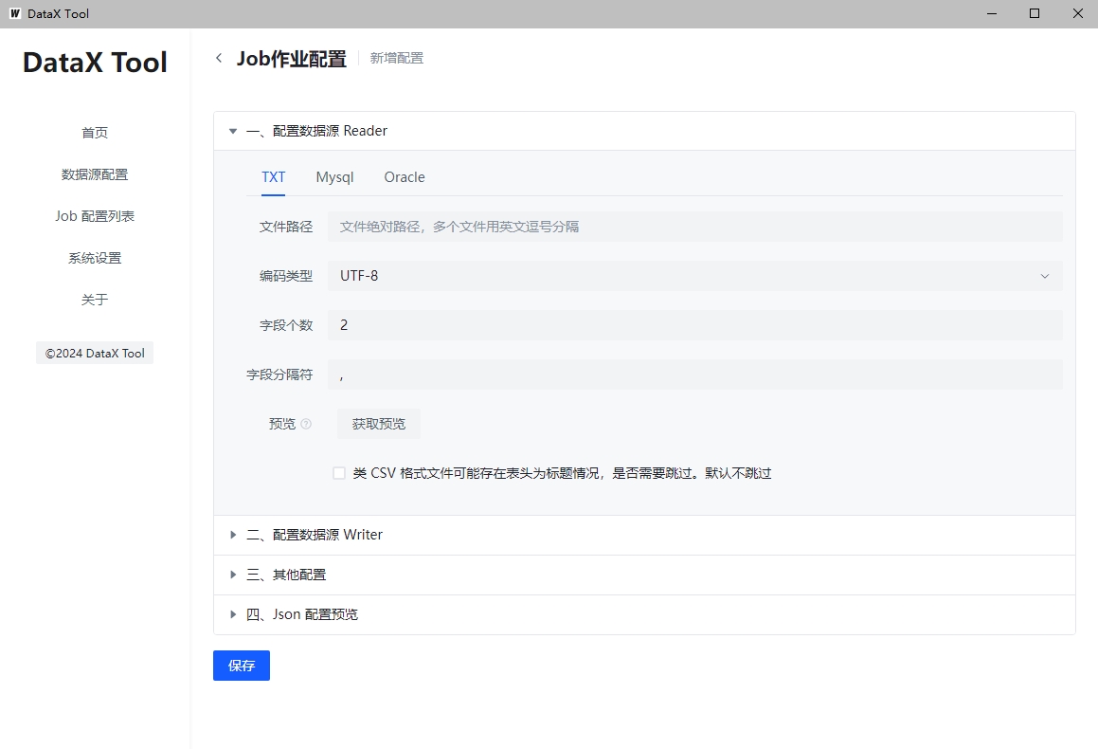
Task: Open Job 配置列表 in the sidebar
Action: coord(95,216)
